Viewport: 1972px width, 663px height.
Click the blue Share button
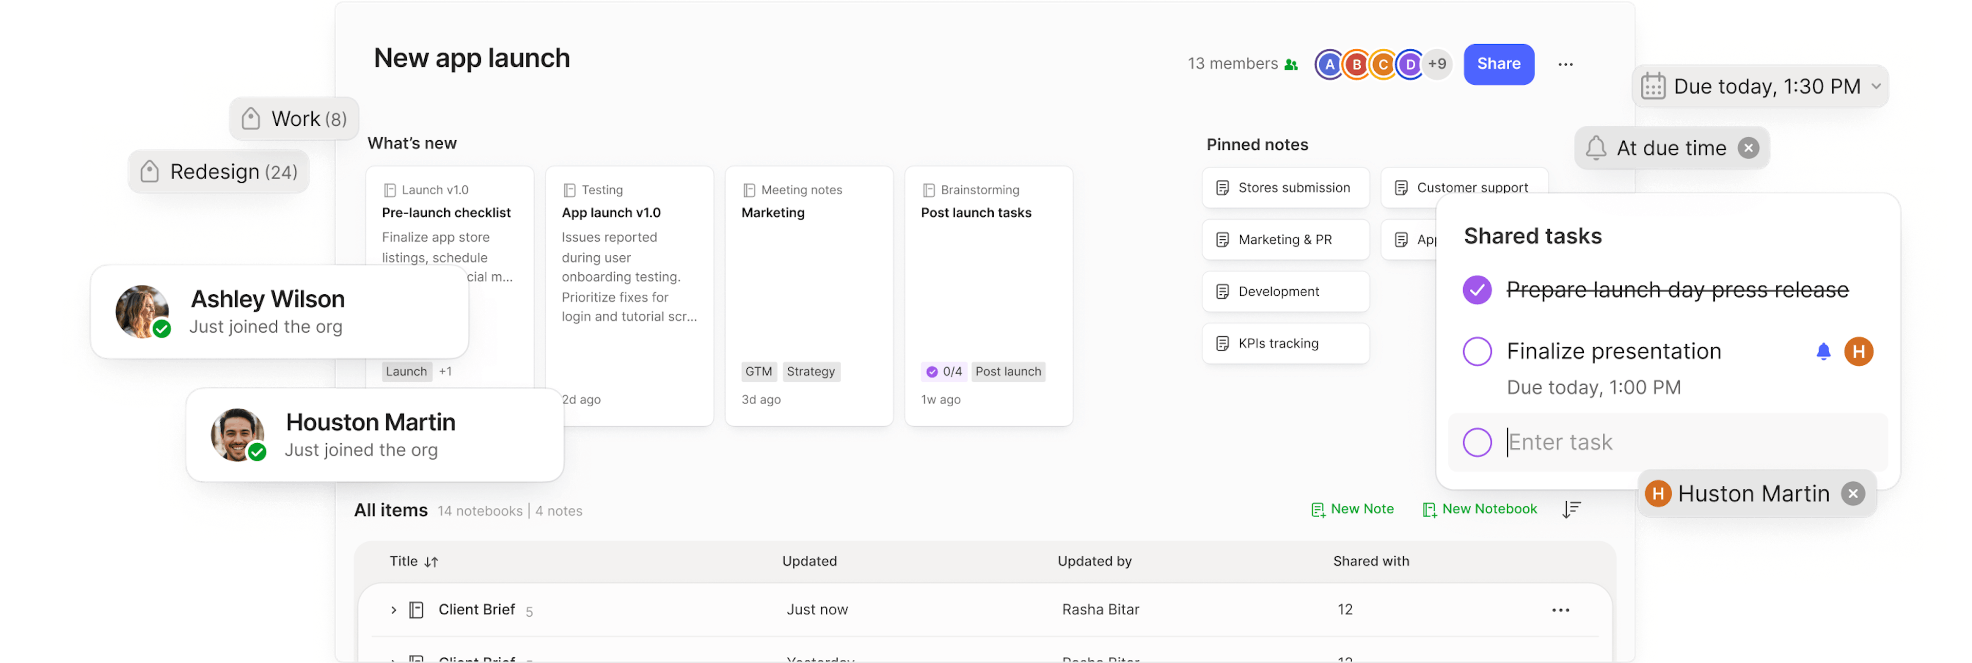1498,64
